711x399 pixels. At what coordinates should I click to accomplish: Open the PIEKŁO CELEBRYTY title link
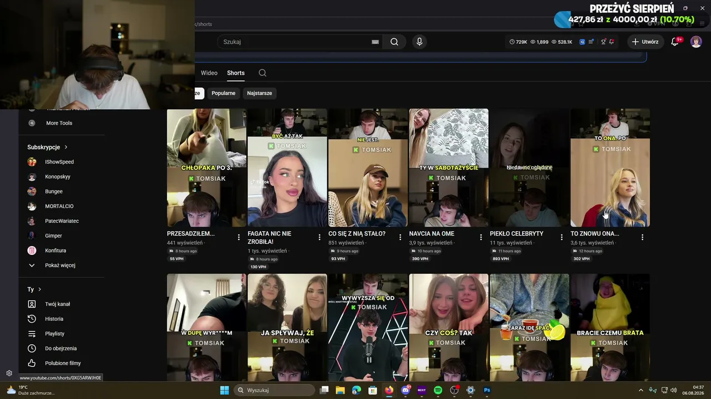(517, 234)
